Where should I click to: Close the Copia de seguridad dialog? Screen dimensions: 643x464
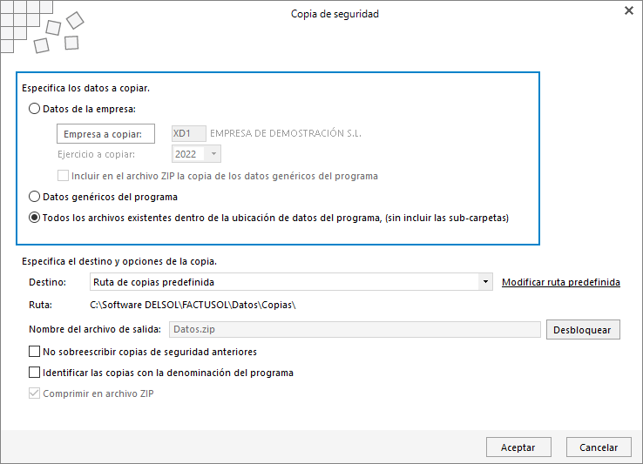click(x=629, y=10)
